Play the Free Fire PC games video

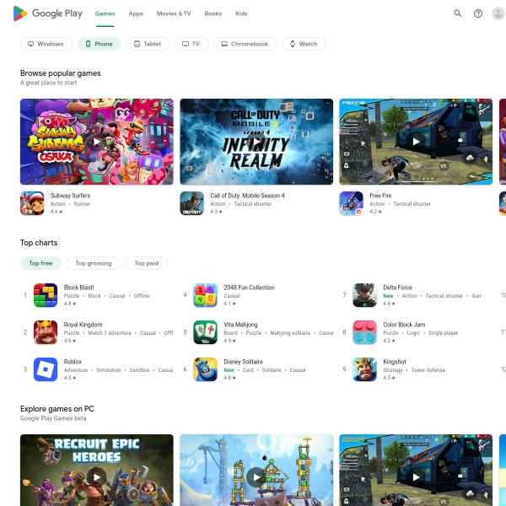(x=416, y=477)
